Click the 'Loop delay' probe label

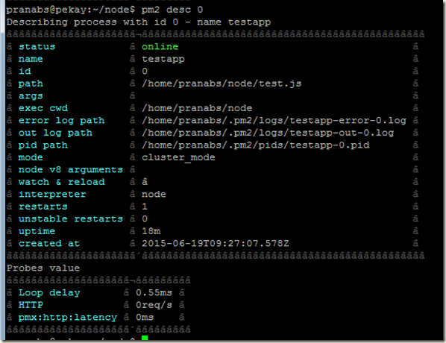pyautogui.click(x=49, y=292)
